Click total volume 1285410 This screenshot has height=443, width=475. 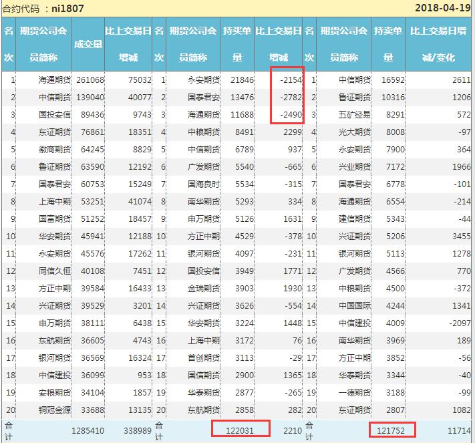pos(88,430)
